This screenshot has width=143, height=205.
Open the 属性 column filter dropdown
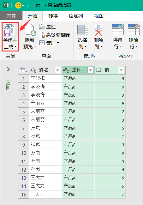91,70
